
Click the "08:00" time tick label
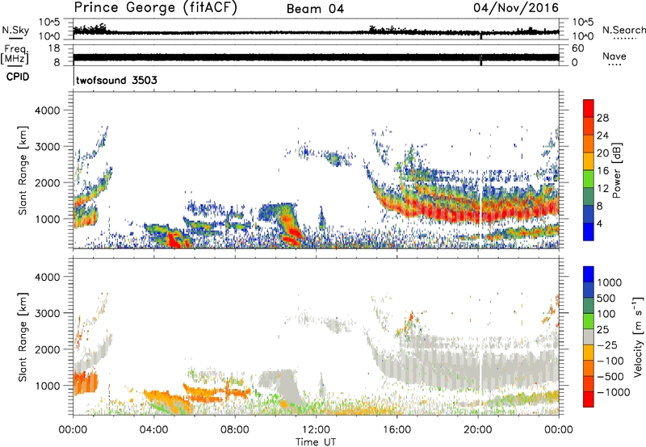click(235, 430)
